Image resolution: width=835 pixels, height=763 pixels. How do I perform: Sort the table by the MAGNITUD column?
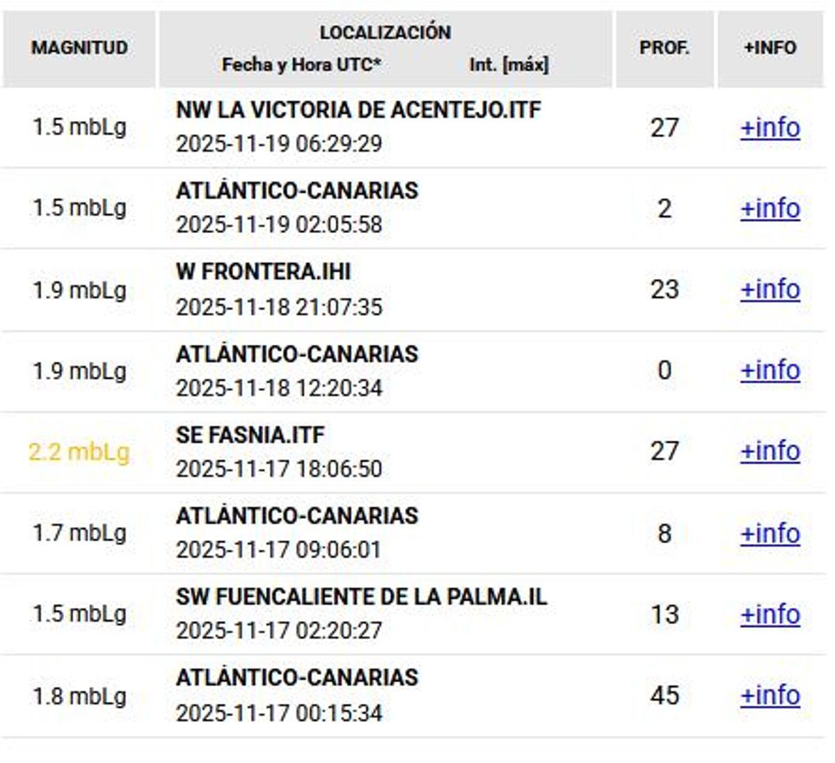coord(79,48)
